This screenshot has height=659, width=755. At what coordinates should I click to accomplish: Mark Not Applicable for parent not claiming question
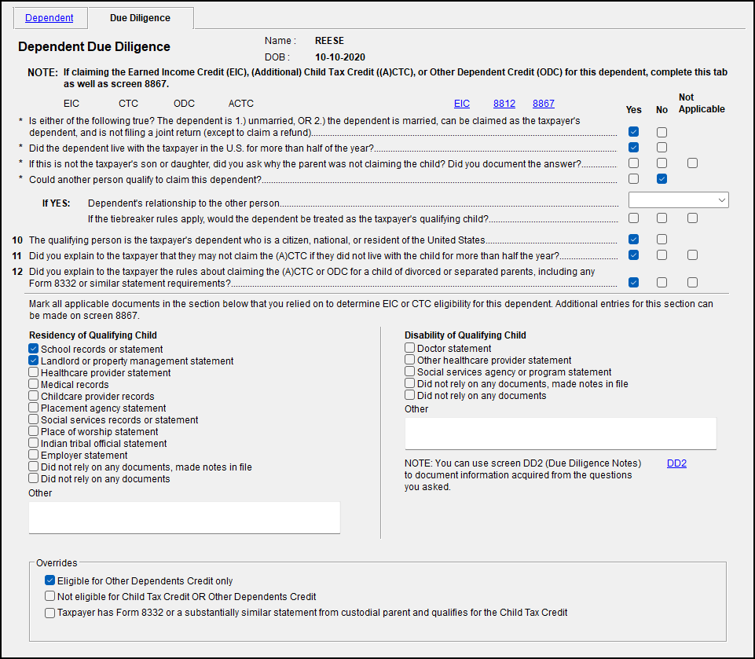coord(692,163)
